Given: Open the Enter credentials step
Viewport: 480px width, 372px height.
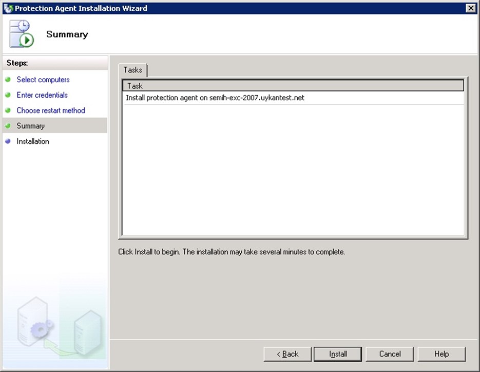Looking at the screenshot, I should click(x=42, y=95).
